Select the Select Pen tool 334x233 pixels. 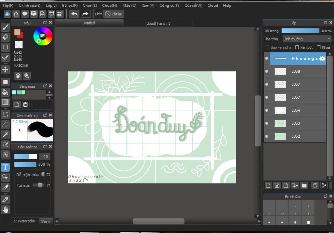[5, 145]
